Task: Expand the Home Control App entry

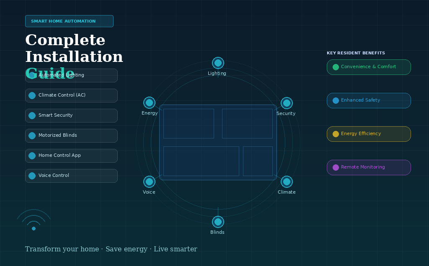Action: click(71, 156)
